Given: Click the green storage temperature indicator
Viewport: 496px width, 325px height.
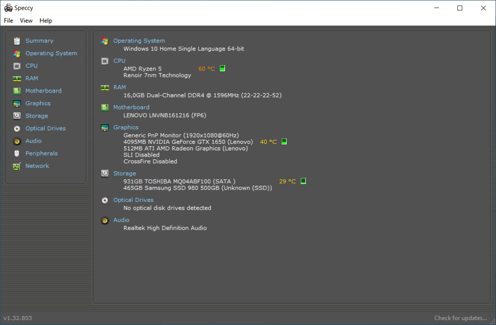Looking at the screenshot, I should point(303,181).
